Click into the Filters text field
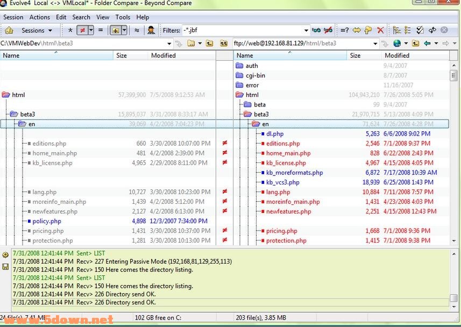Viewport: 461px width, 327px height. tap(243, 30)
